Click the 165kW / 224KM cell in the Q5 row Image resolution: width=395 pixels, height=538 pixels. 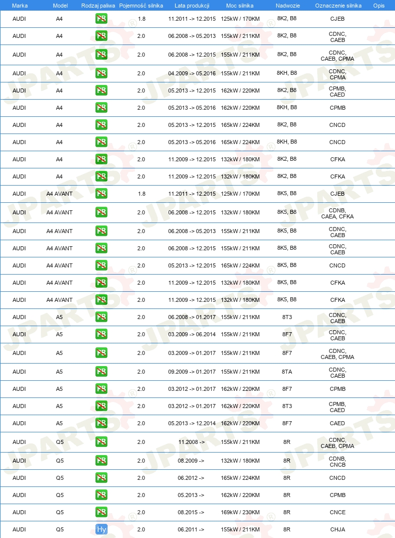240,478
